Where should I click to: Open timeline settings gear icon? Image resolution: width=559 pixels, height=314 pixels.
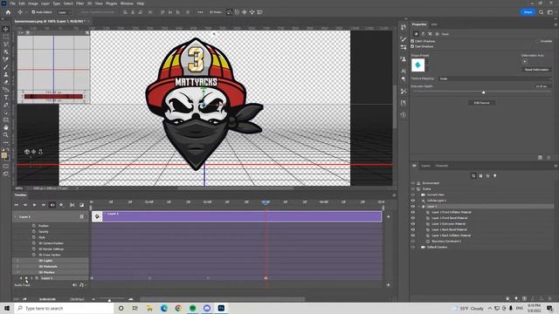tap(61, 205)
